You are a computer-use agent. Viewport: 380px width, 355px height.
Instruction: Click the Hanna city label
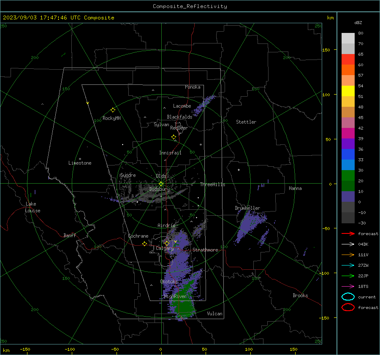pos(295,188)
